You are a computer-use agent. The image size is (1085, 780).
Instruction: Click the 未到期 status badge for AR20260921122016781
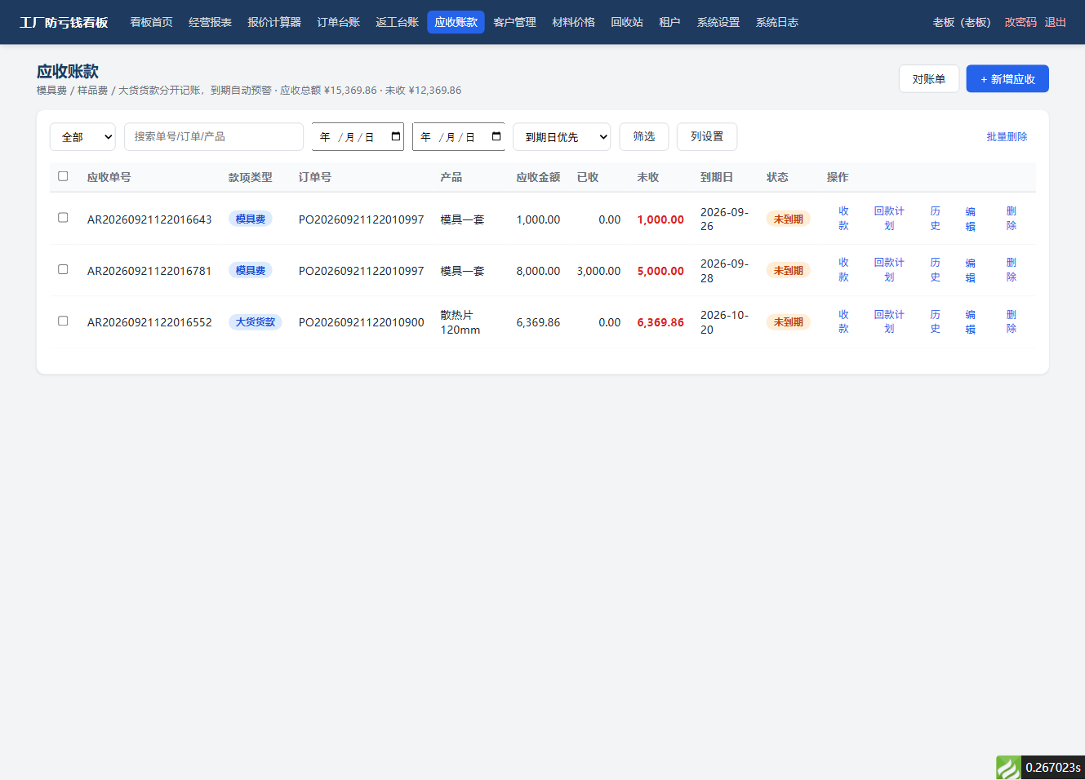tap(789, 270)
